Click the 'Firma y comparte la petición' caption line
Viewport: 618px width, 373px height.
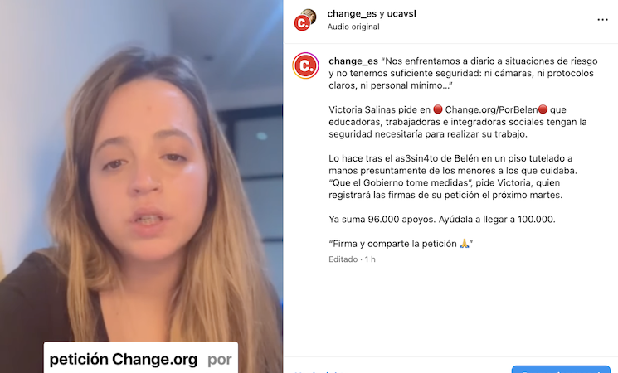[401, 244]
